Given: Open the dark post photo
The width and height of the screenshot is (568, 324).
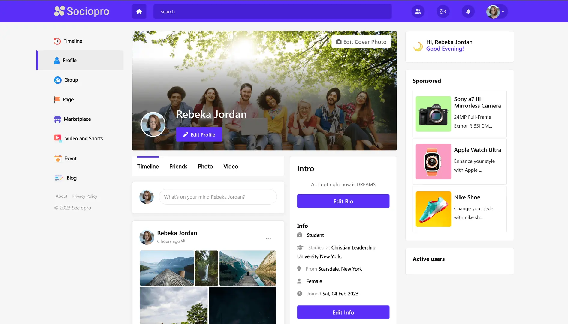Looking at the screenshot, I should tap(242, 305).
